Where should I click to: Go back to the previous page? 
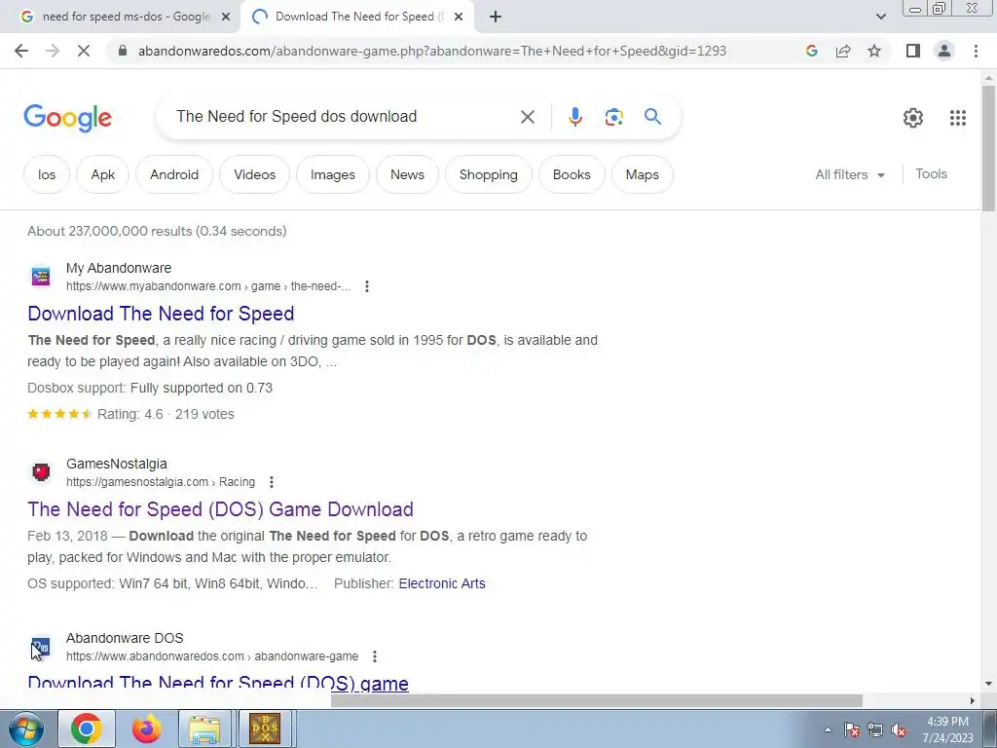point(21,51)
